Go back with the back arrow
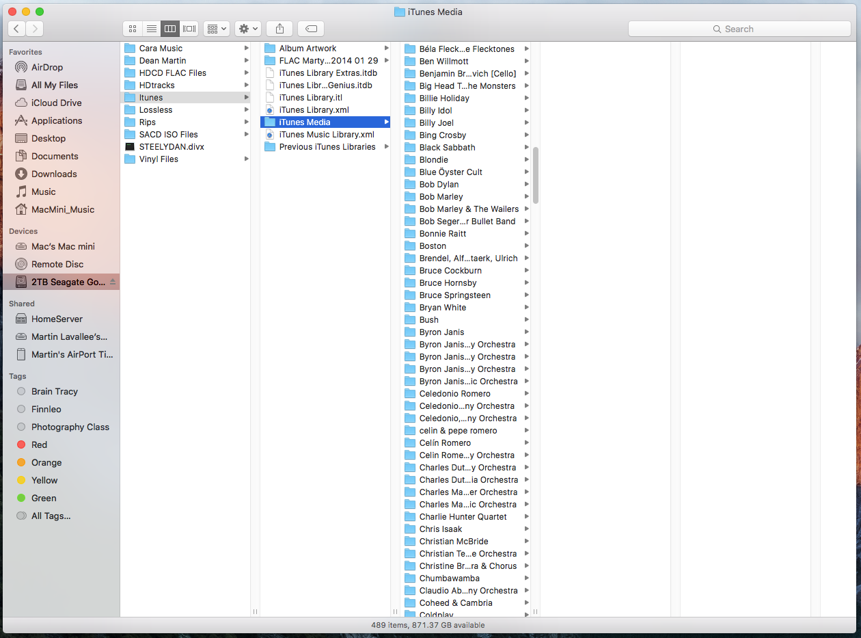 pyautogui.click(x=17, y=29)
